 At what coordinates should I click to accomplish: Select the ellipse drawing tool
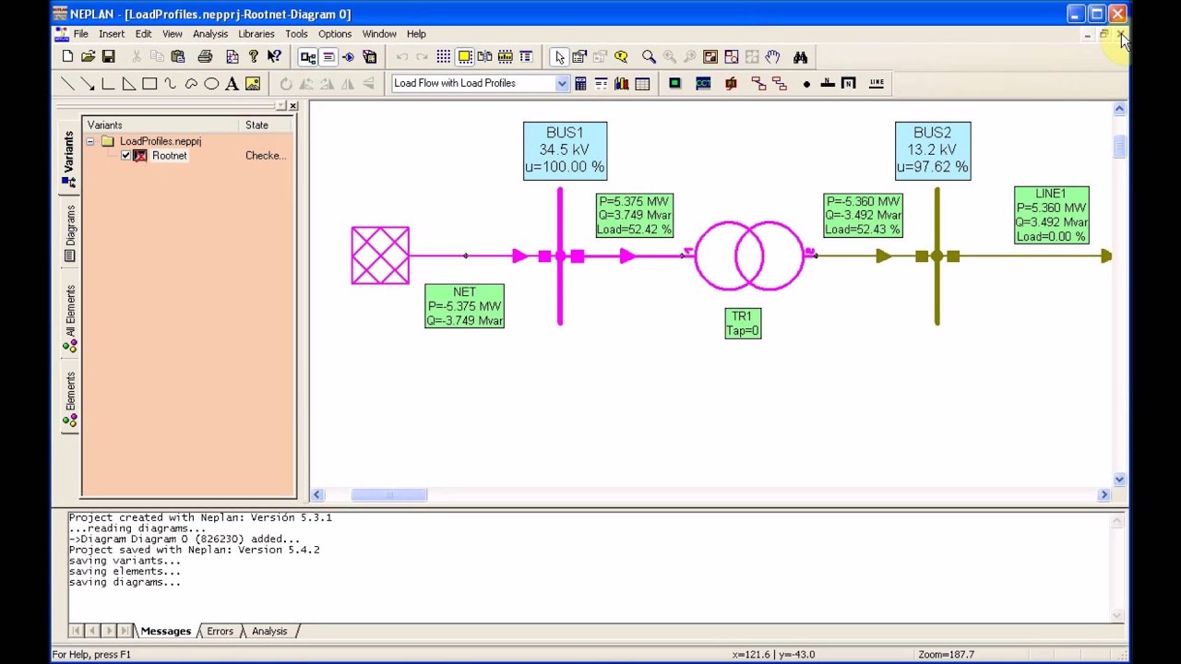coord(211,83)
